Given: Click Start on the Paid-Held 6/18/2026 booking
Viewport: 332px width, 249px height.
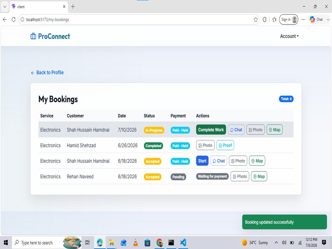Looking at the screenshot, I should click(202, 161).
